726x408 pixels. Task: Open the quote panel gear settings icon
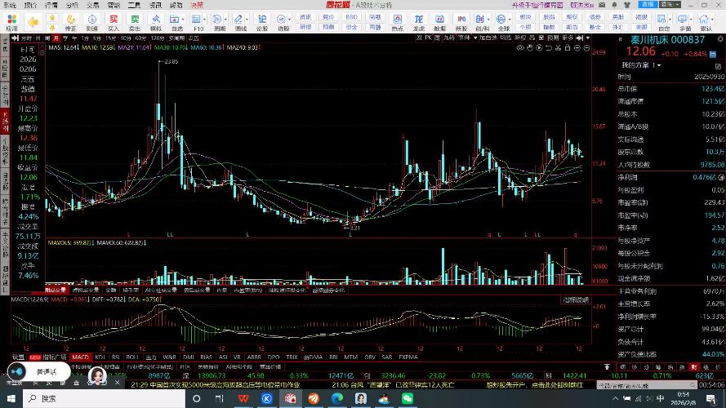tap(720, 39)
